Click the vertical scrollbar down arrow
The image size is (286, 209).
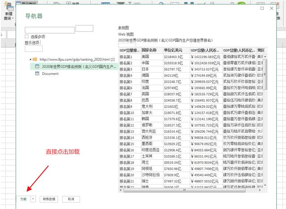point(265,185)
